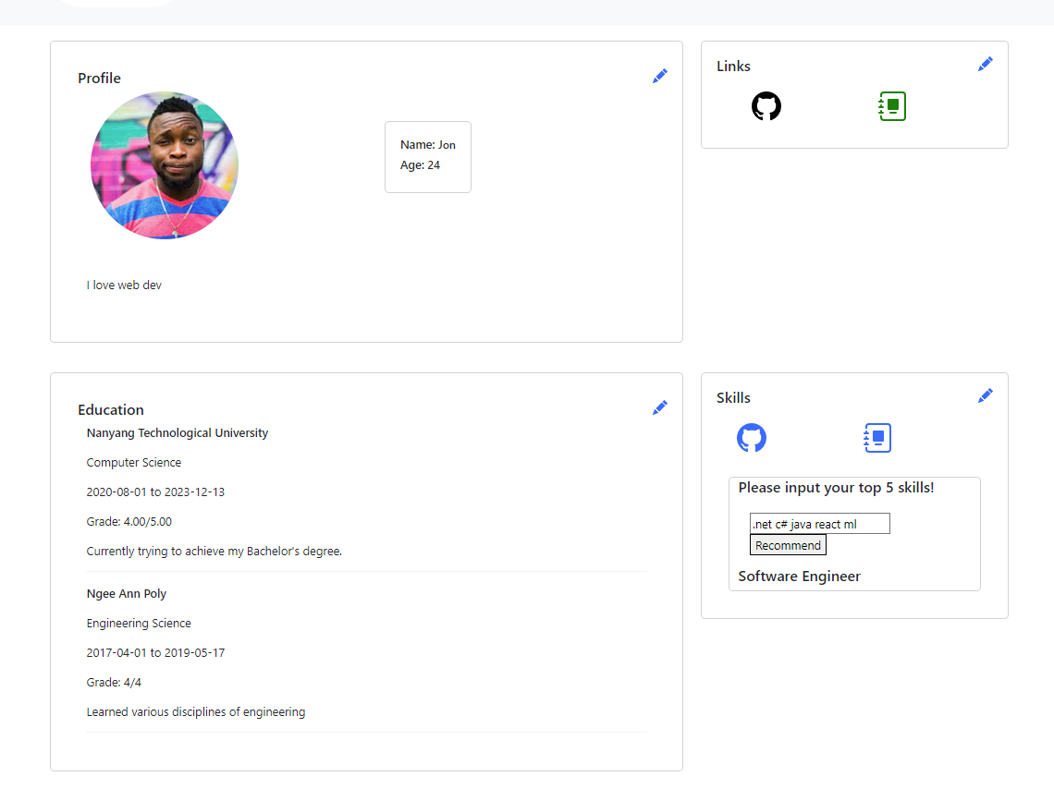The width and height of the screenshot is (1054, 801).
Task: Select the 'Age: 24' text
Action: [420, 165]
